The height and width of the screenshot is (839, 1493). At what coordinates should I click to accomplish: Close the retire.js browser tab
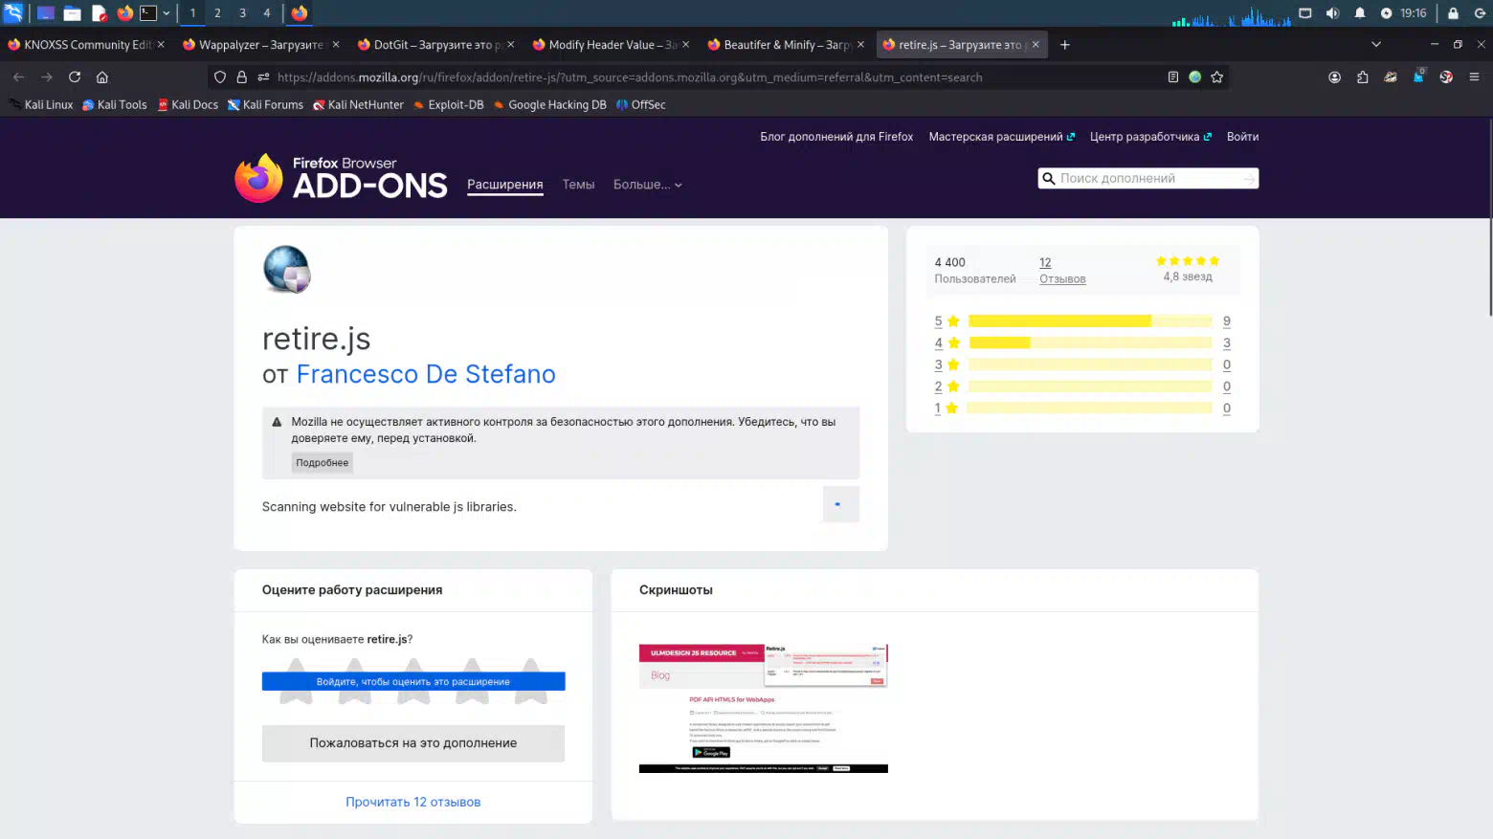1036,45
